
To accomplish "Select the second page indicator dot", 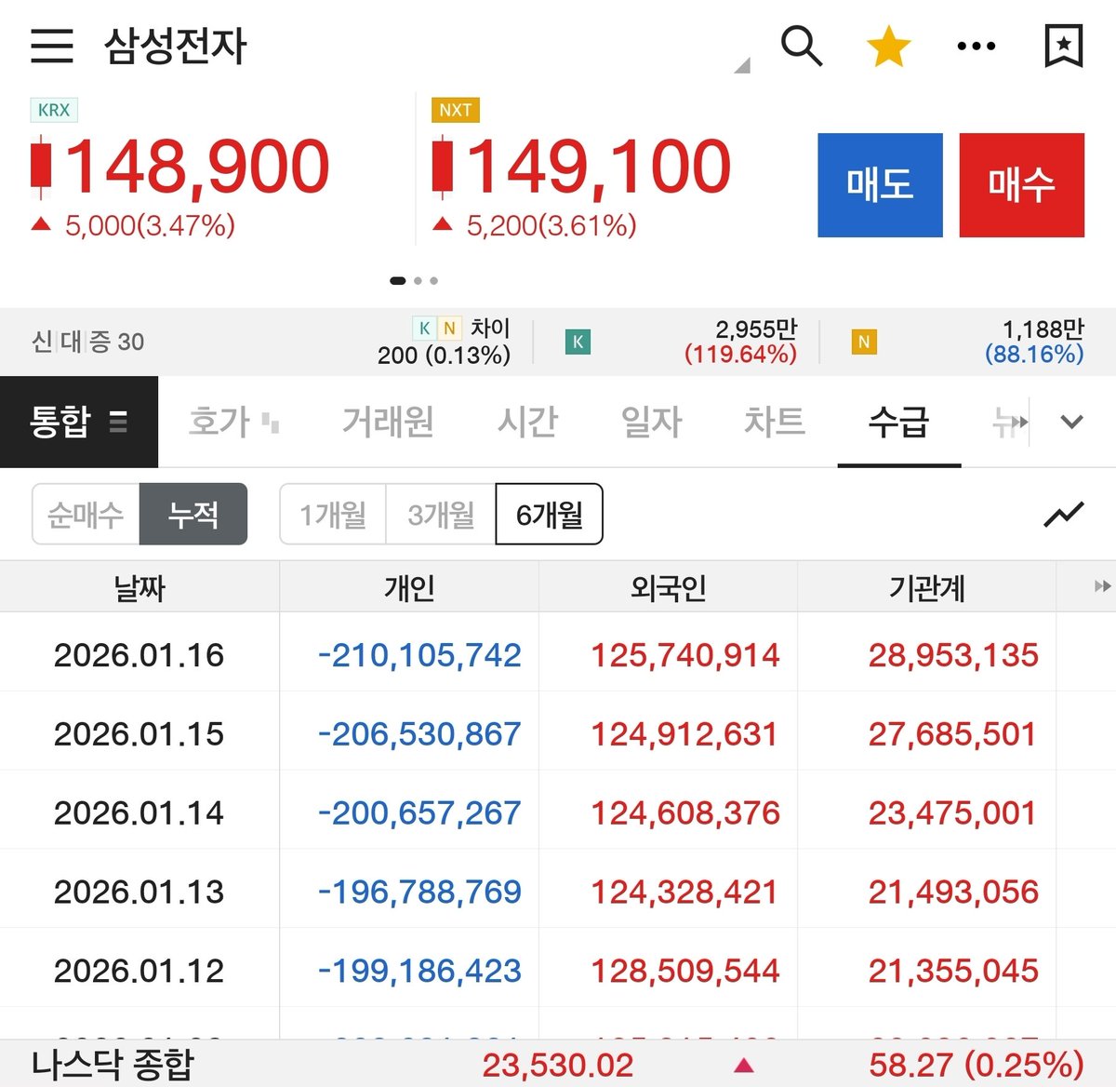I will 418,280.
